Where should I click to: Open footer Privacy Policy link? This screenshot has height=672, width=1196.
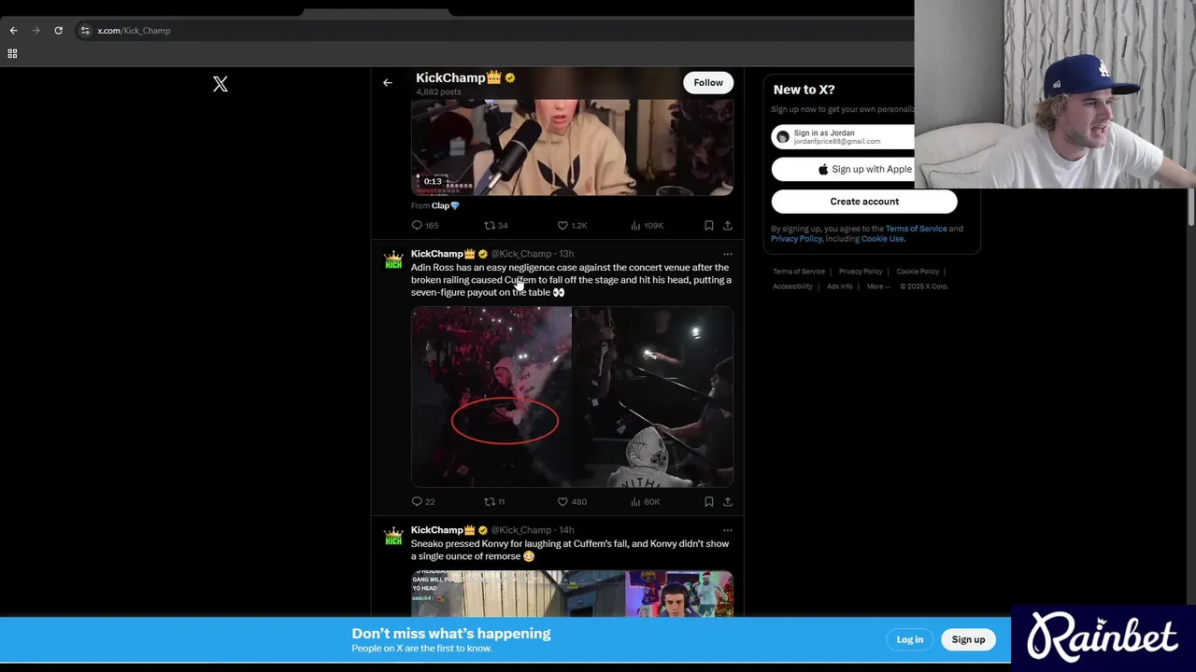click(861, 272)
